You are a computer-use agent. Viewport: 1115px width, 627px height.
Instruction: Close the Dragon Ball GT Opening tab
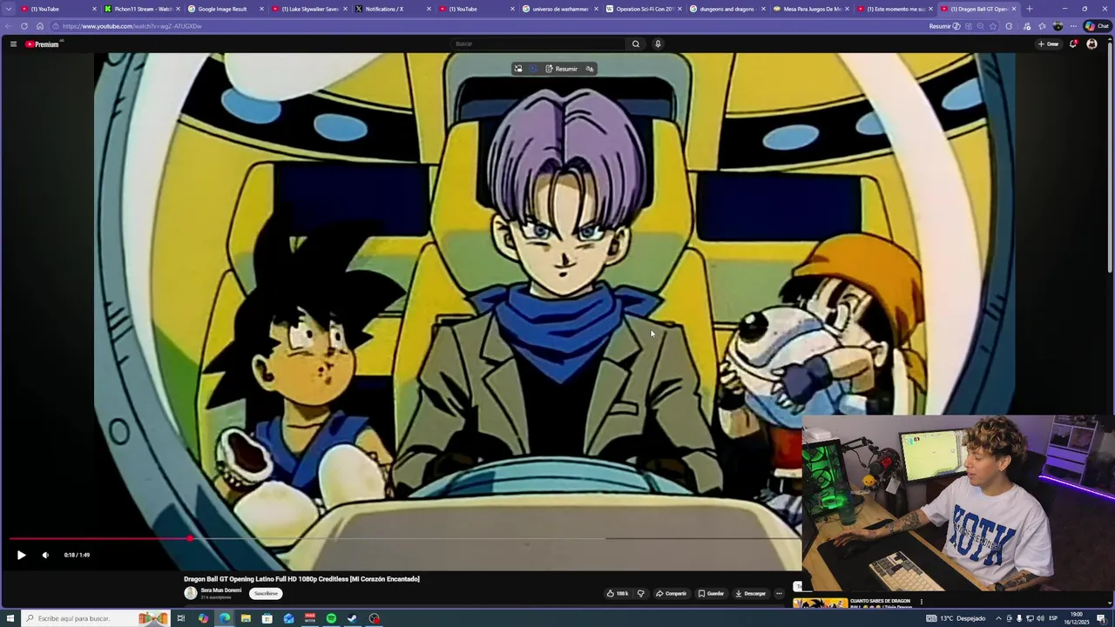click(x=1014, y=9)
